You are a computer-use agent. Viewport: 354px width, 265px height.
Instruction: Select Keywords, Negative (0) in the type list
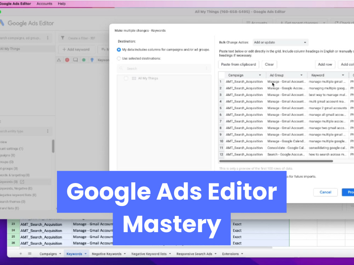16,188
